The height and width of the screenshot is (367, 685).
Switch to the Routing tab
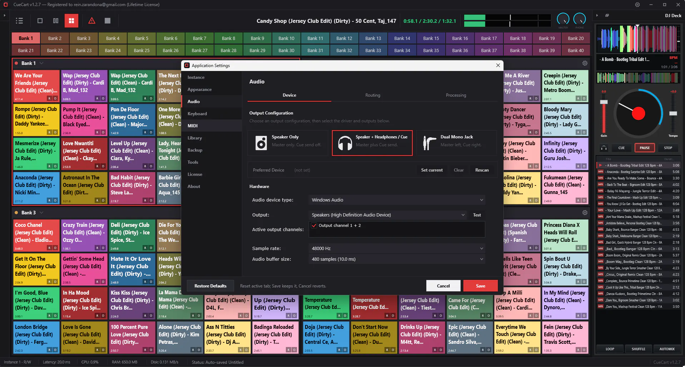pos(373,95)
